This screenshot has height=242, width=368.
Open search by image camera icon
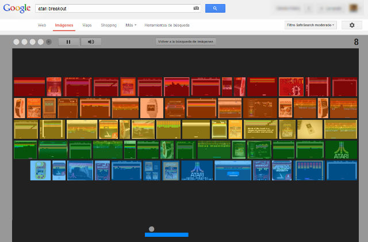[196, 8]
